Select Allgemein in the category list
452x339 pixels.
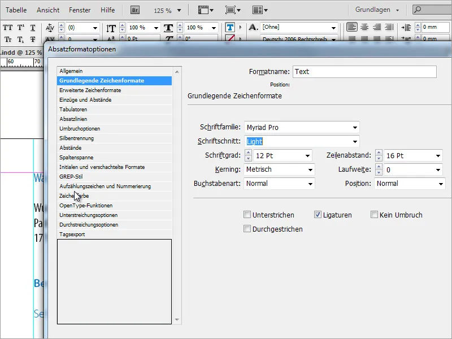pyautogui.click(x=115, y=71)
